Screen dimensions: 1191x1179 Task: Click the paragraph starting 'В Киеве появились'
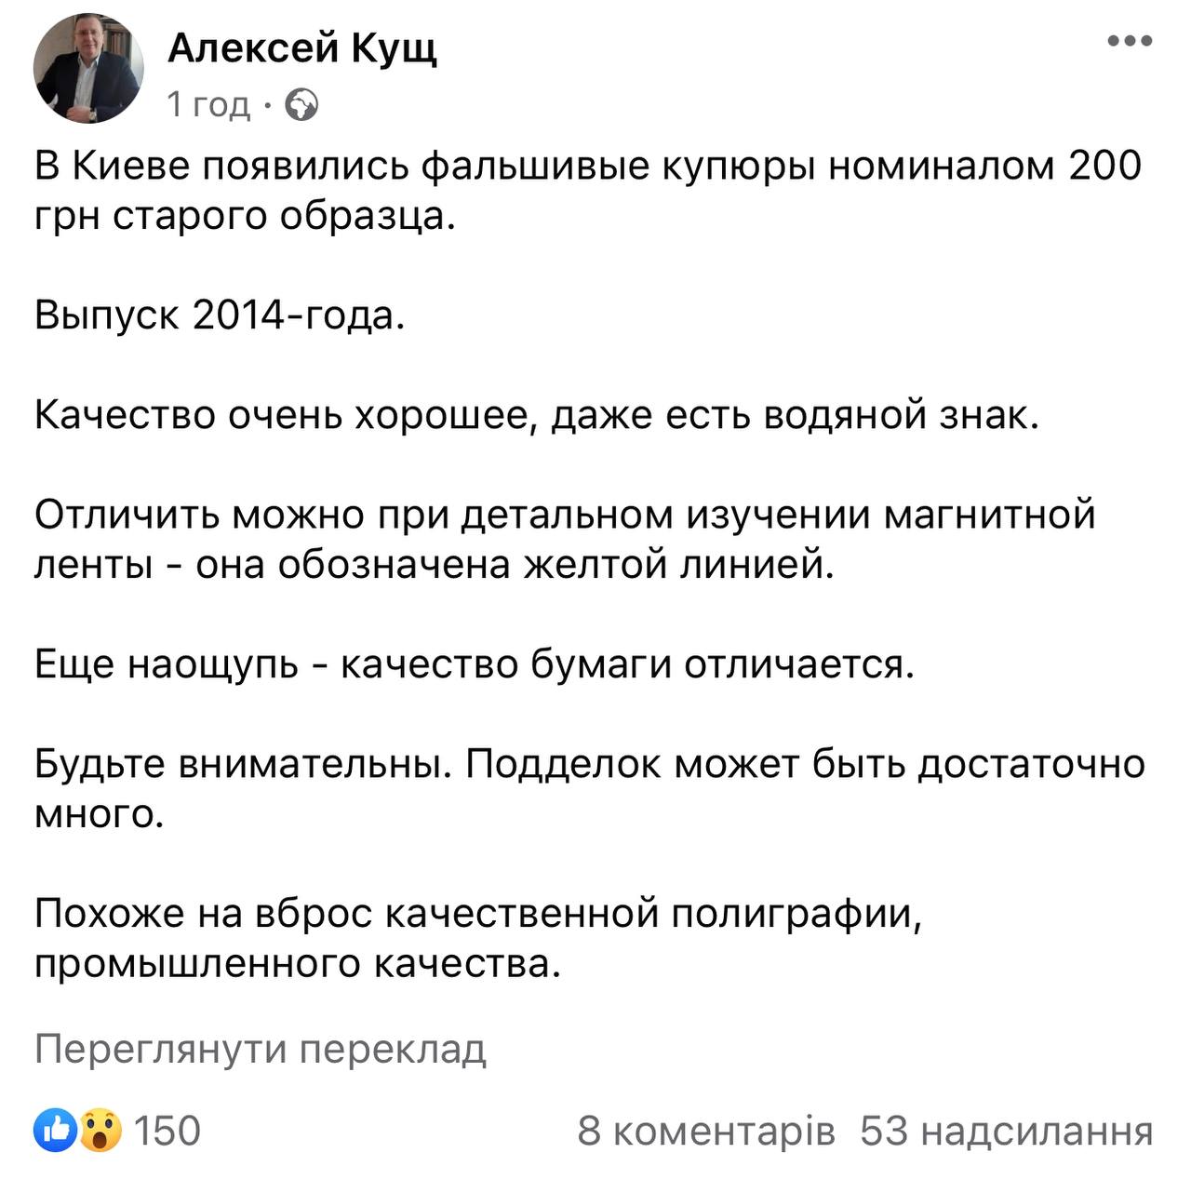click(588, 167)
